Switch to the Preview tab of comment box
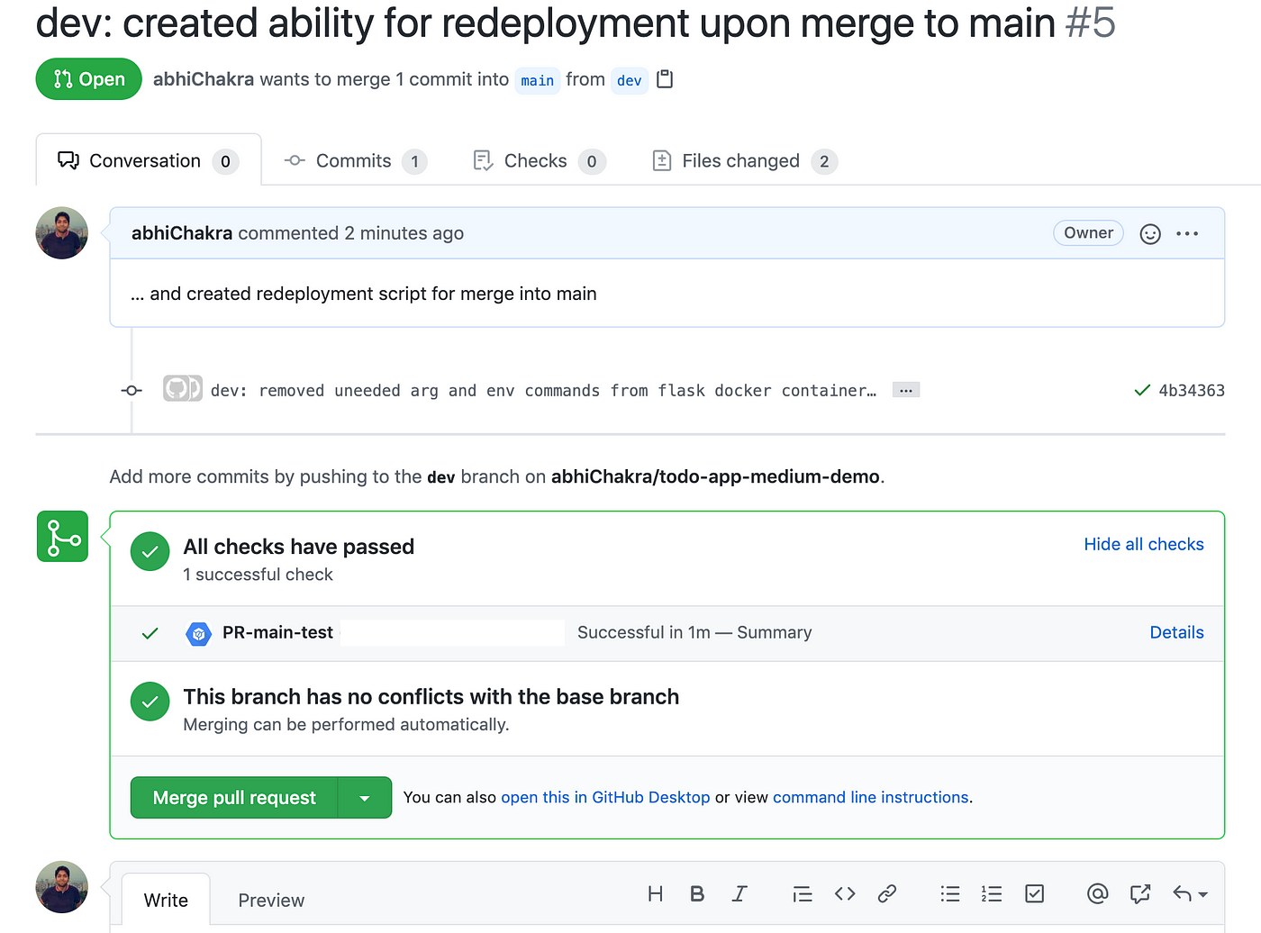 click(271, 901)
